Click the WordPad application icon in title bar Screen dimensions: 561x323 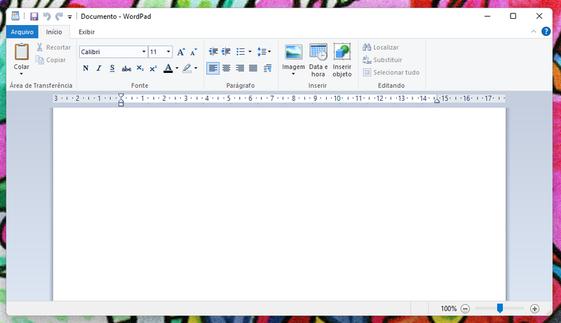(15, 16)
